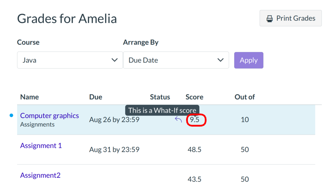Image resolution: width=327 pixels, height=190 pixels.
Task: Click the Course dropdown chevron arrow
Action: (115, 60)
